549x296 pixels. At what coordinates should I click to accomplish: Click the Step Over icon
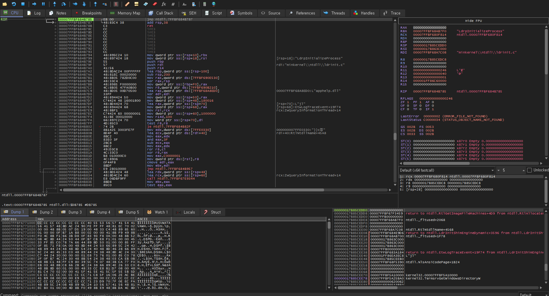(x=64, y=4)
